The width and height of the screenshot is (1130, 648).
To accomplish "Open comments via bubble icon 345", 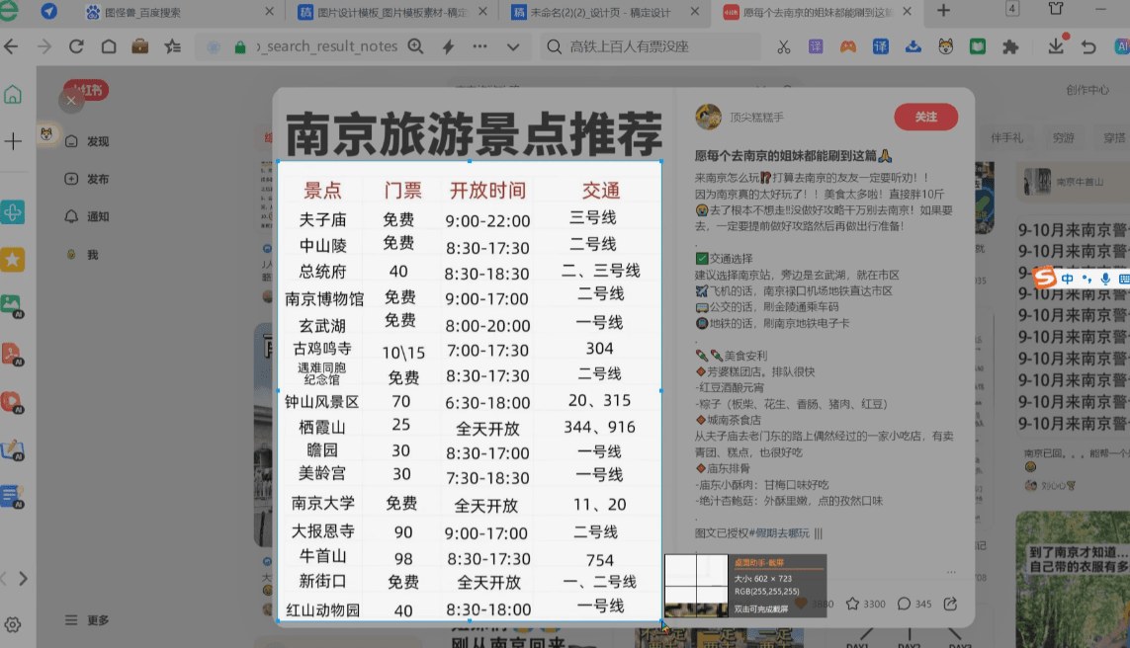I will point(914,605).
